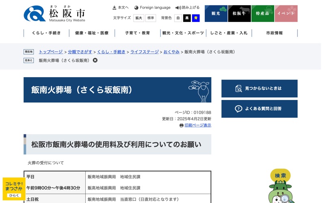Set background color to blue (青)
Viewport: 325px width, 203px height.
tap(196, 18)
